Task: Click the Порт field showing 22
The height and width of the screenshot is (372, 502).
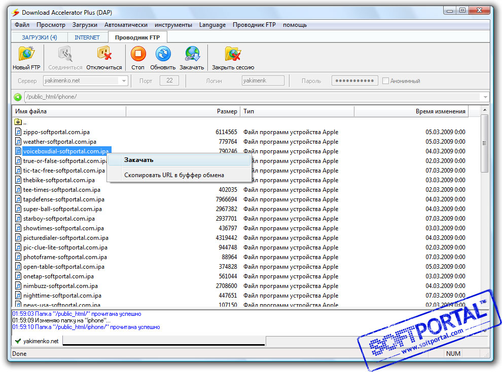Action: (169, 80)
